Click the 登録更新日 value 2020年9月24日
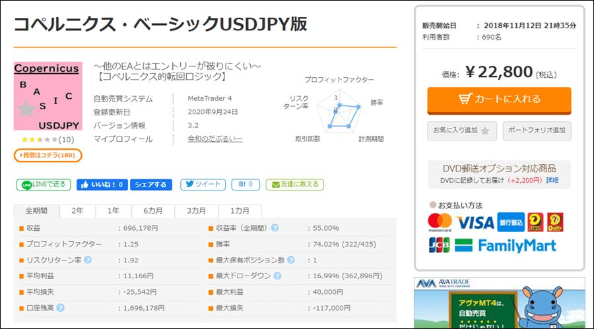Screen dimensions: 594x329 click(x=213, y=111)
